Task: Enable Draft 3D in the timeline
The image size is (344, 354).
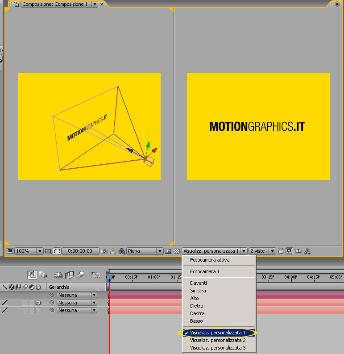Action: tap(43, 275)
